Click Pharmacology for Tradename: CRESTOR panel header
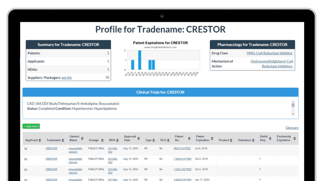 pos(252,44)
